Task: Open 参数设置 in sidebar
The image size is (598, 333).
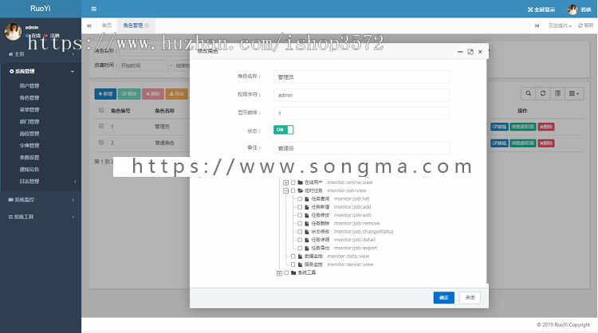Action: [x=30, y=158]
